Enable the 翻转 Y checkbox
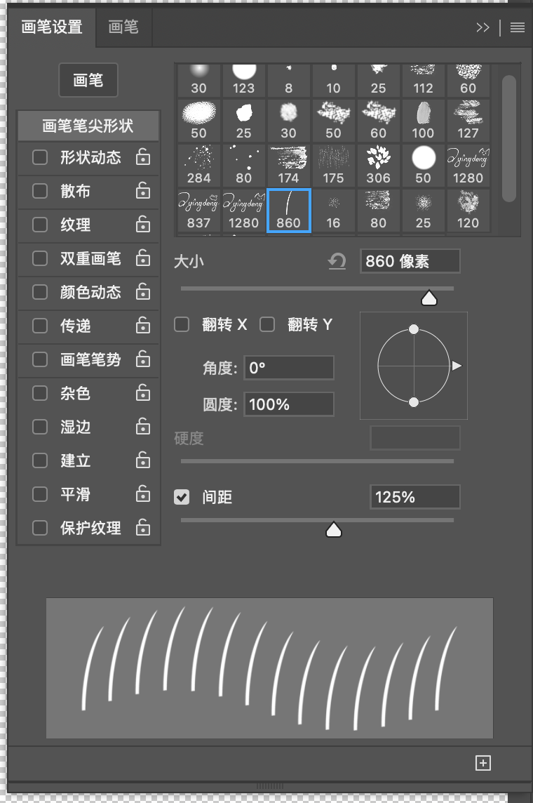The width and height of the screenshot is (533, 803). [267, 324]
